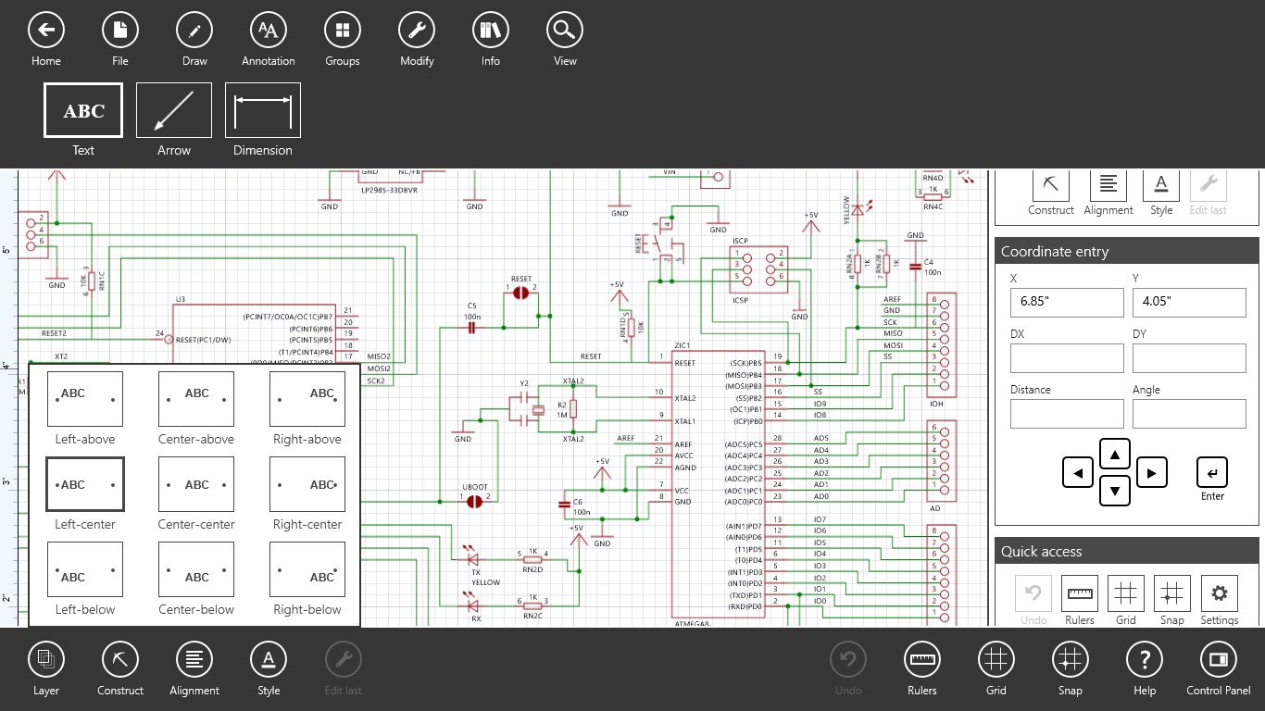Switch to the Home tab
The width and height of the screenshot is (1265, 711).
[x=45, y=31]
